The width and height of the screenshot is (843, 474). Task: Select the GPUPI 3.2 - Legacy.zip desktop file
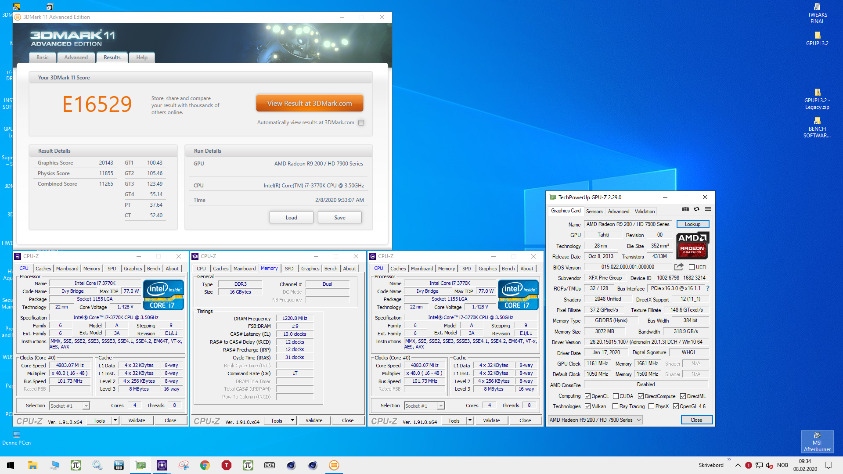coord(817,99)
